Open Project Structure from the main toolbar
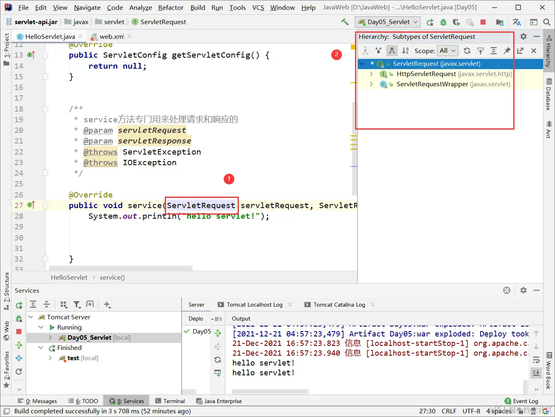Screen dimensions: 555x417 [499, 22]
